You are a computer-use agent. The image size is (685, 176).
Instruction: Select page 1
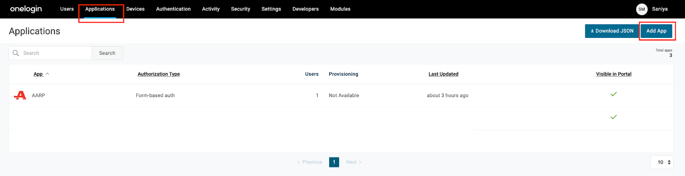334,162
